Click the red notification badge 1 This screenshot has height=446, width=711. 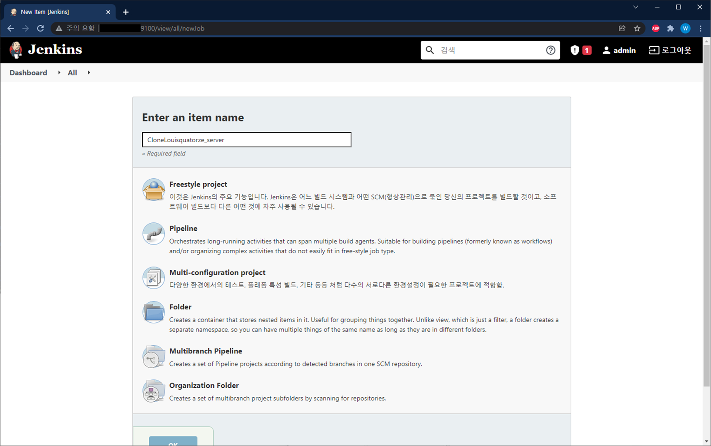coord(587,50)
